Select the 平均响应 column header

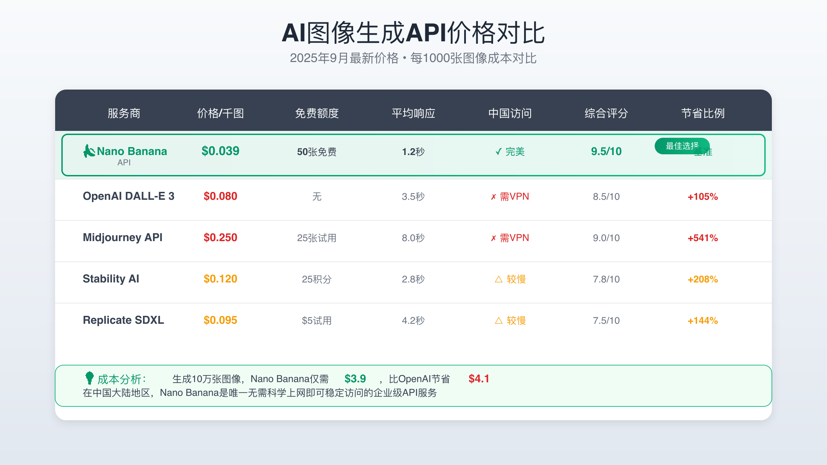coord(413,113)
